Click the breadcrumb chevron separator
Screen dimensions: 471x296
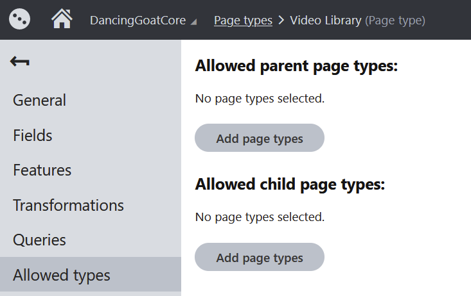click(281, 21)
